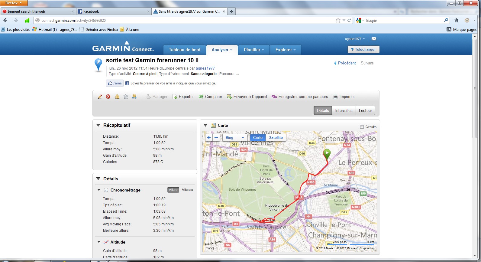The height and width of the screenshot is (262, 481).
Task: Click the Carte map panel icon
Action: pyautogui.click(x=213, y=125)
